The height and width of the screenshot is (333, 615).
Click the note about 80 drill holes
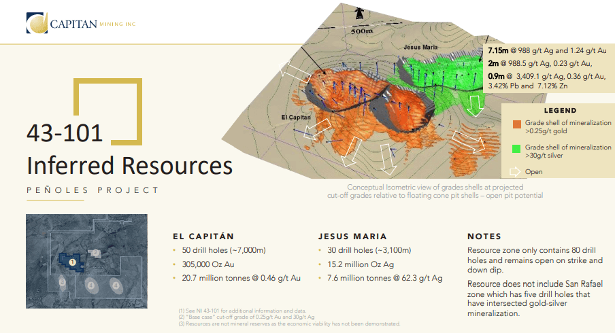[535, 260]
